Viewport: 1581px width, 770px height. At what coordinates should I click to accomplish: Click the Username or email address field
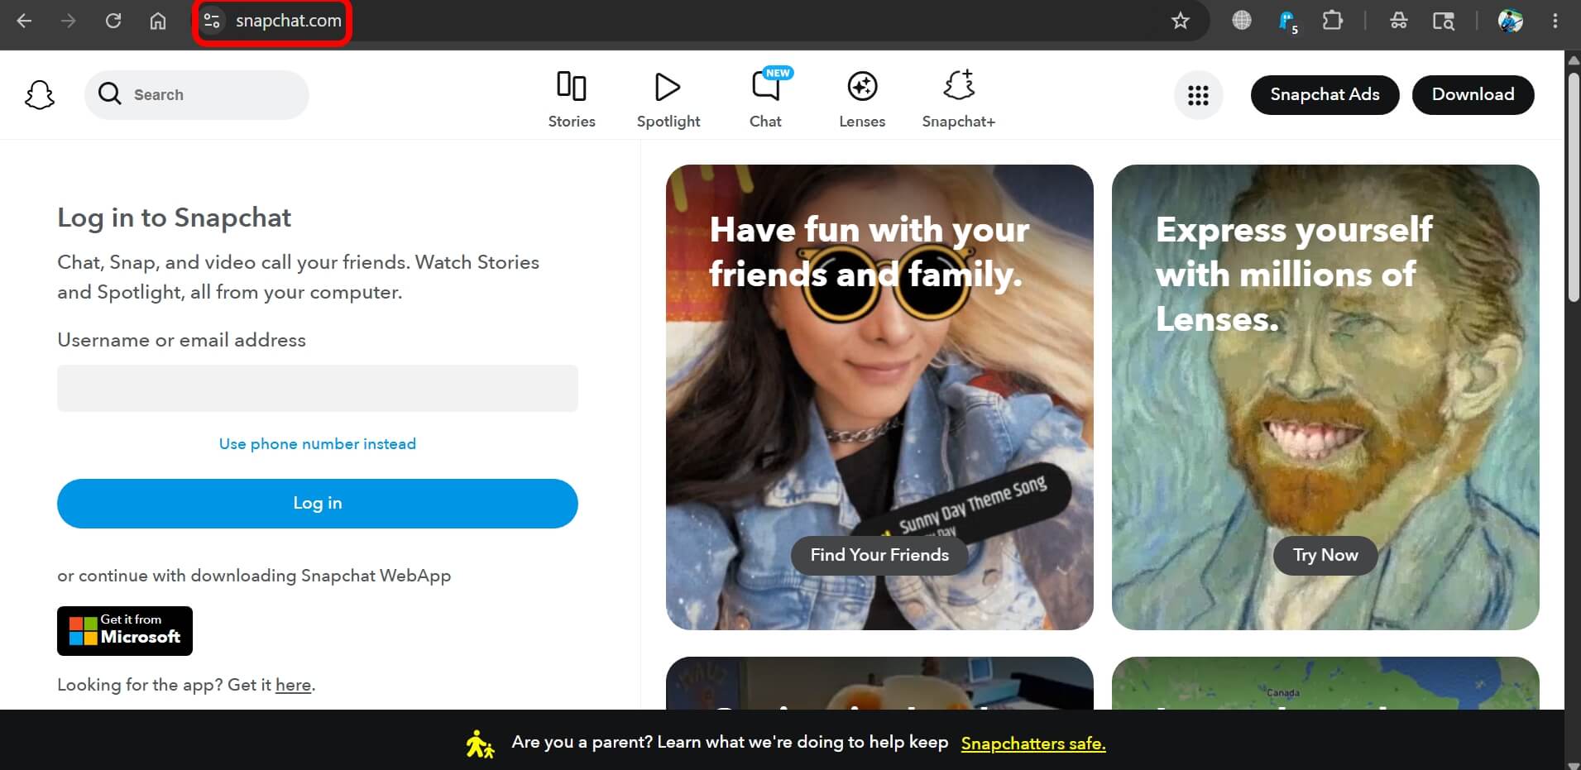(x=318, y=388)
